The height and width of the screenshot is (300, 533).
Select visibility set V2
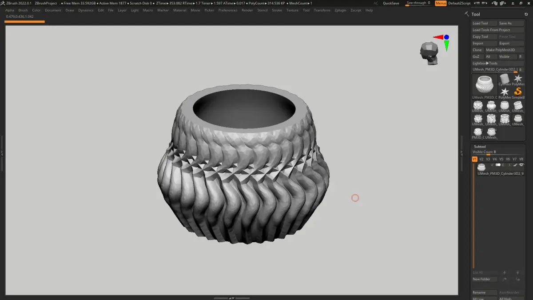point(481,159)
